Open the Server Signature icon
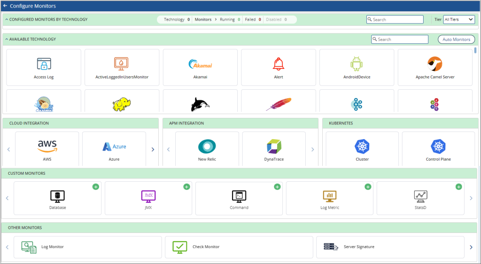The image size is (481, 264). 331,247
